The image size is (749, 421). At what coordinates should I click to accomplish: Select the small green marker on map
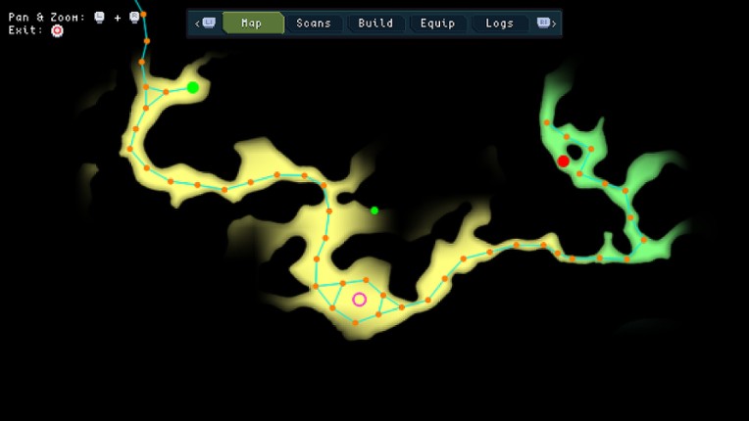(374, 210)
